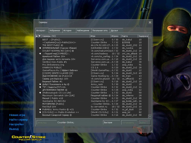Viewport: 191px width, 143px height.
Task: Click shield icon beside PoBHbIu`Army Ranks server
Action: tap(40, 109)
